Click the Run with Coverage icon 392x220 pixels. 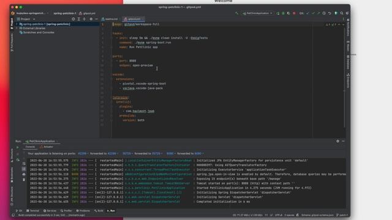click(288, 13)
